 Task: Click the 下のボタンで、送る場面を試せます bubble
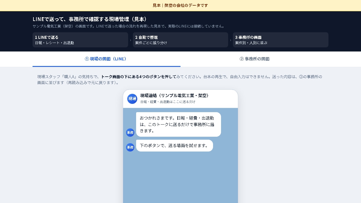[175, 146]
